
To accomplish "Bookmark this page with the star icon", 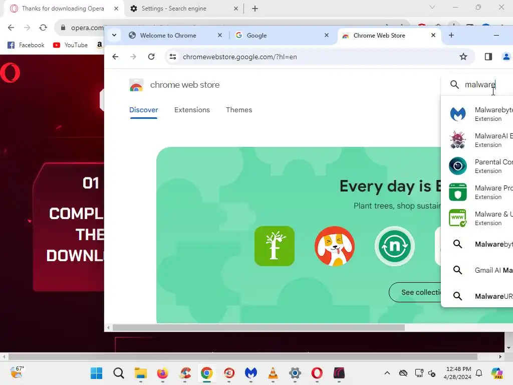I will click(x=463, y=57).
